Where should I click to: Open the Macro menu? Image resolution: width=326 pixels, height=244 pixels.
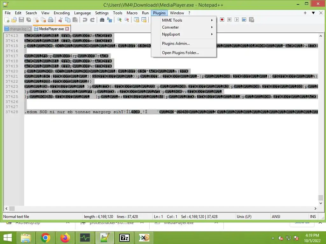pos(132,13)
